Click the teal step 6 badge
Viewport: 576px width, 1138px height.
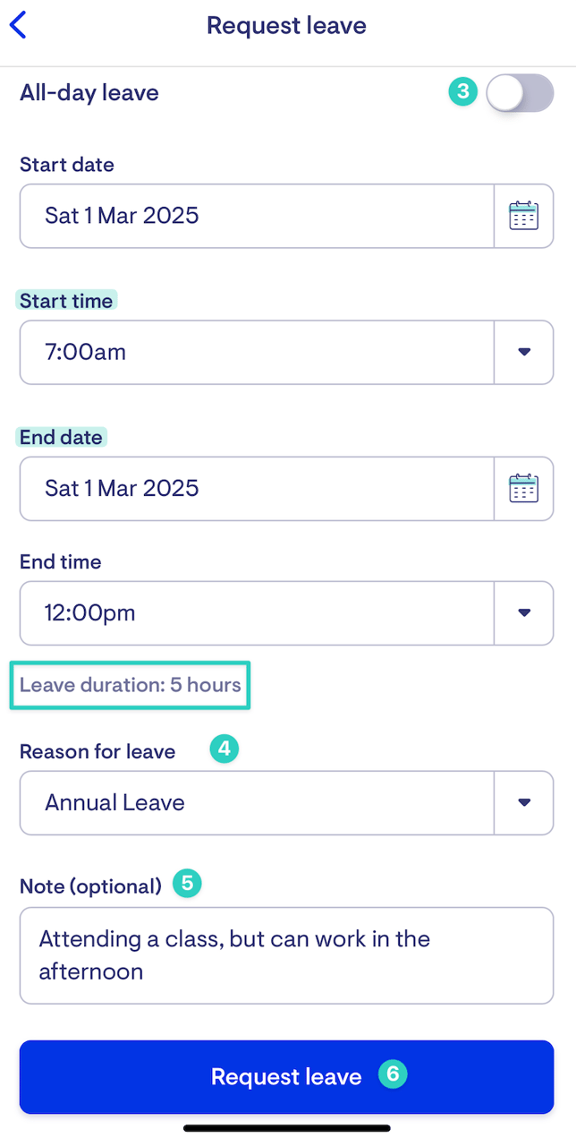point(393,1074)
